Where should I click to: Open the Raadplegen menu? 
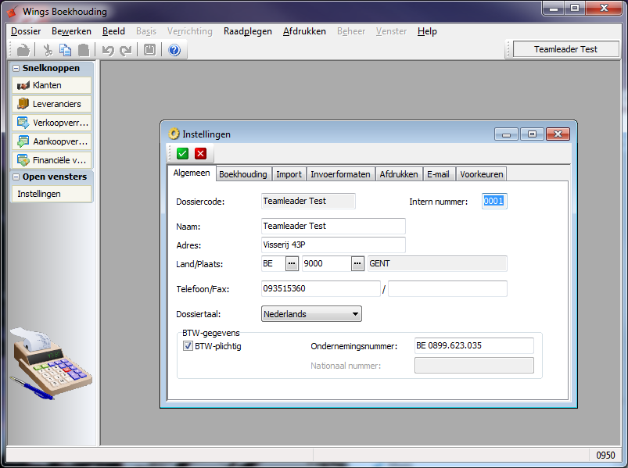point(247,31)
